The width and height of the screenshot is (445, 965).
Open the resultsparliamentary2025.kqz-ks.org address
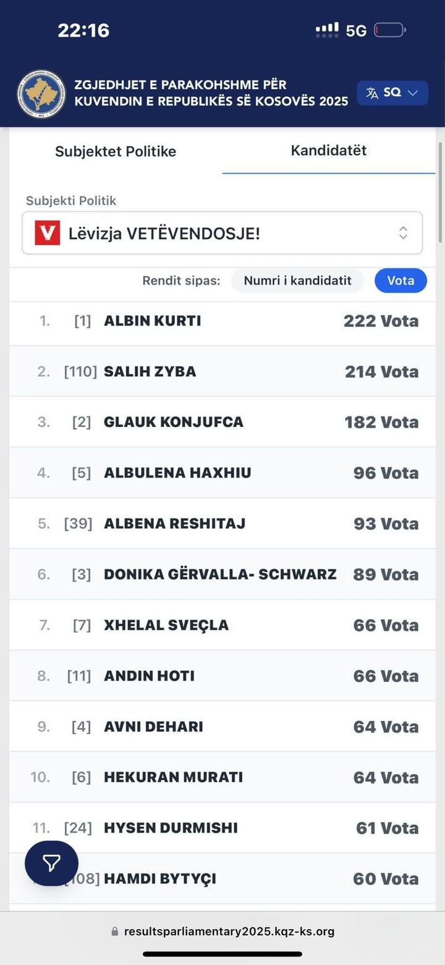(229, 931)
